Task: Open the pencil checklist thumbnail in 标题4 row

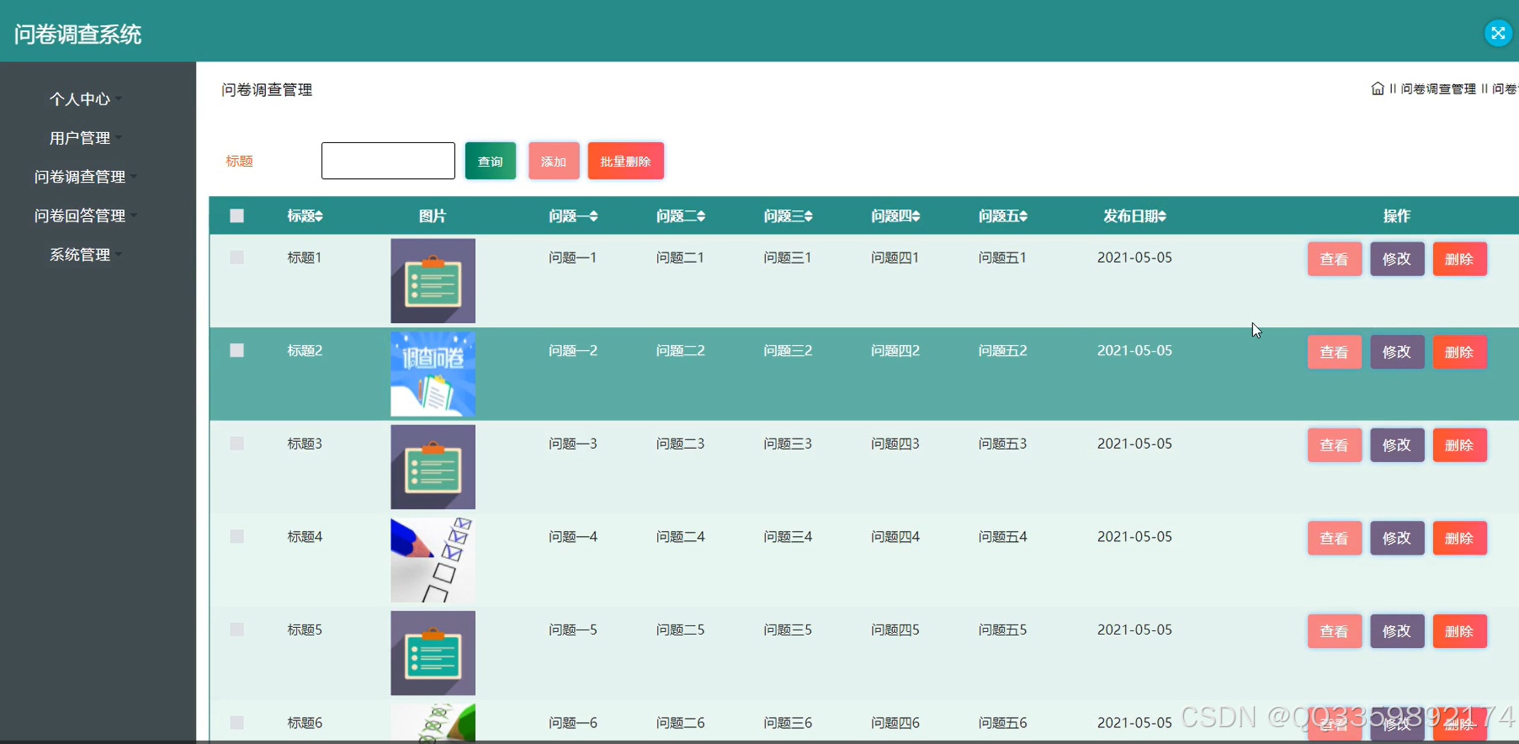Action: 433,560
